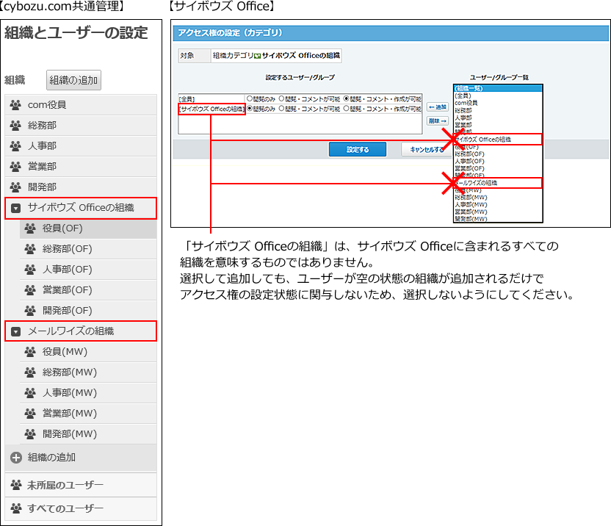The height and width of the screenshot is (526, 611).
Task: Select (組織一覧) in the ユーザー/グループ一覧 listbox
Action: click(498, 88)
